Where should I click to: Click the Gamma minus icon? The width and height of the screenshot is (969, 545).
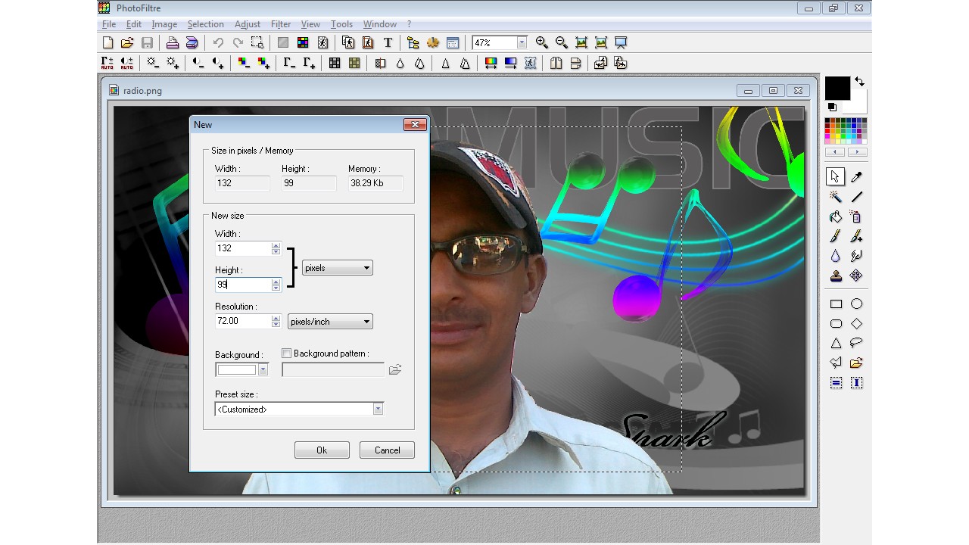coord(289,63)
